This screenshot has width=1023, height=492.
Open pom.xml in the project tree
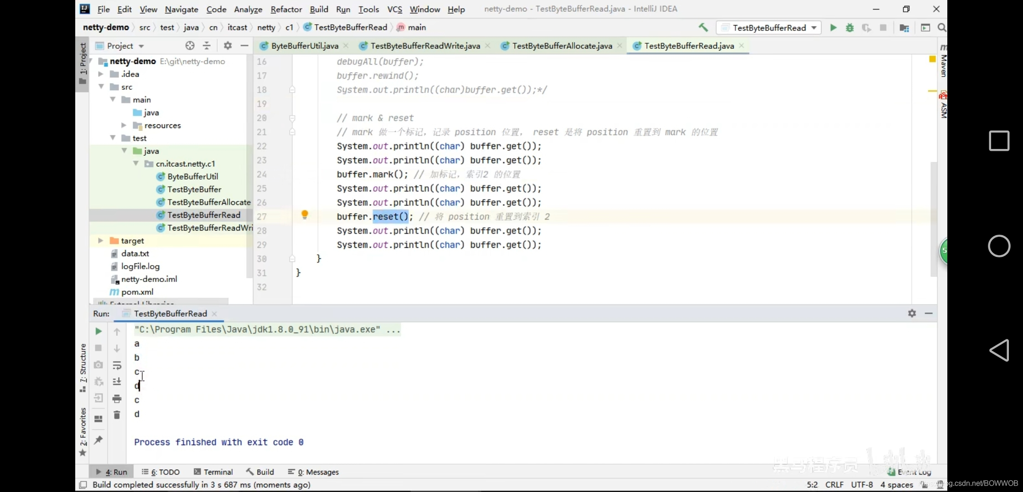pyautogui.click(x=137, y=292)
